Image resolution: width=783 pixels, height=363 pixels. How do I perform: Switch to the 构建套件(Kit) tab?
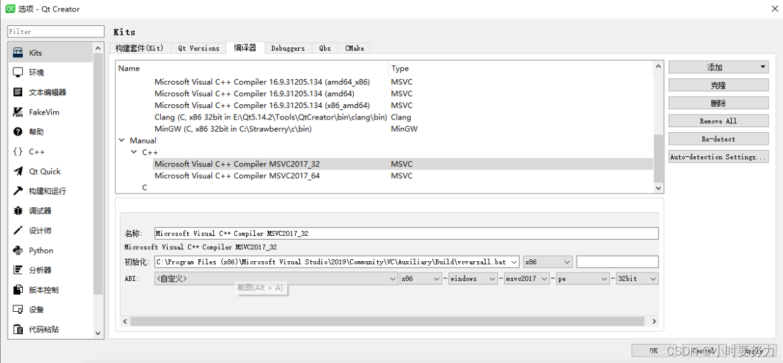coord(139,48)
